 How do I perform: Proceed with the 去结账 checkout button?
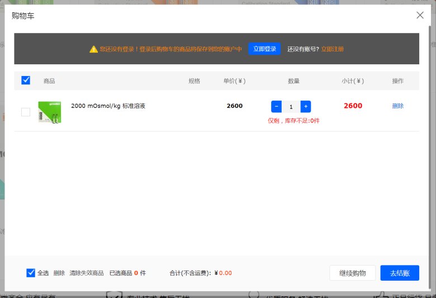point(399,273)
